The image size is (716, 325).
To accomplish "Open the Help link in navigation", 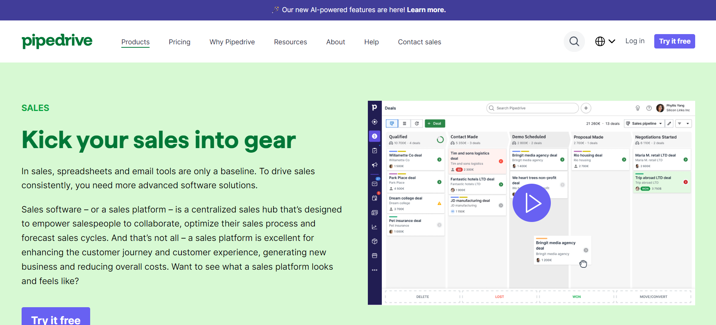I will 372,42.
